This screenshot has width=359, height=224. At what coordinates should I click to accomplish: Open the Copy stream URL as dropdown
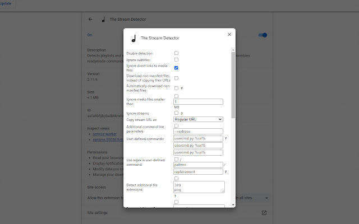tap(198, 119)
